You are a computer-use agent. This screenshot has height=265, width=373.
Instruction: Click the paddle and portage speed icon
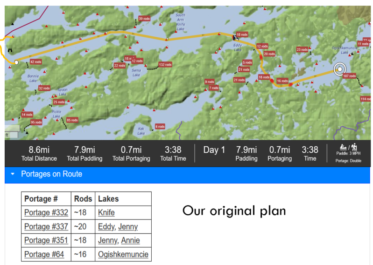tap(348, 147)
